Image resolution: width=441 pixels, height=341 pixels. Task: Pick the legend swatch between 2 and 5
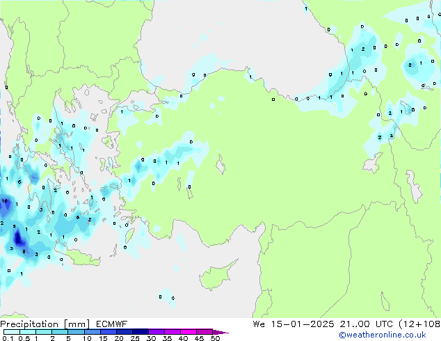click(x=61, y=332)
